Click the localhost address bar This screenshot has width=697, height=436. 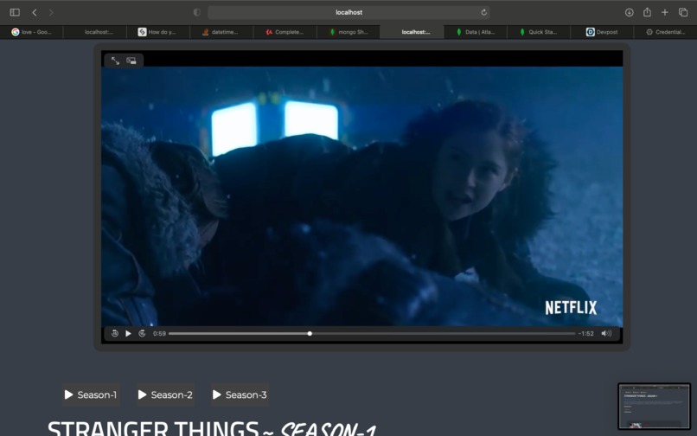tap(348, 12)
